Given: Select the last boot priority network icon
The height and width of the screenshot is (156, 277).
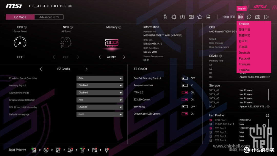Looking at the screenshot, I should [x=107, y=150].
